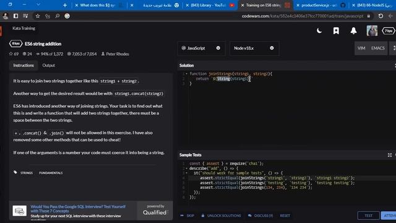Image resolution: width=396 pixels, height=223 pixels.
Task: Click the '7,053 of 7,054' completions stat
Action: pos(82,54)
